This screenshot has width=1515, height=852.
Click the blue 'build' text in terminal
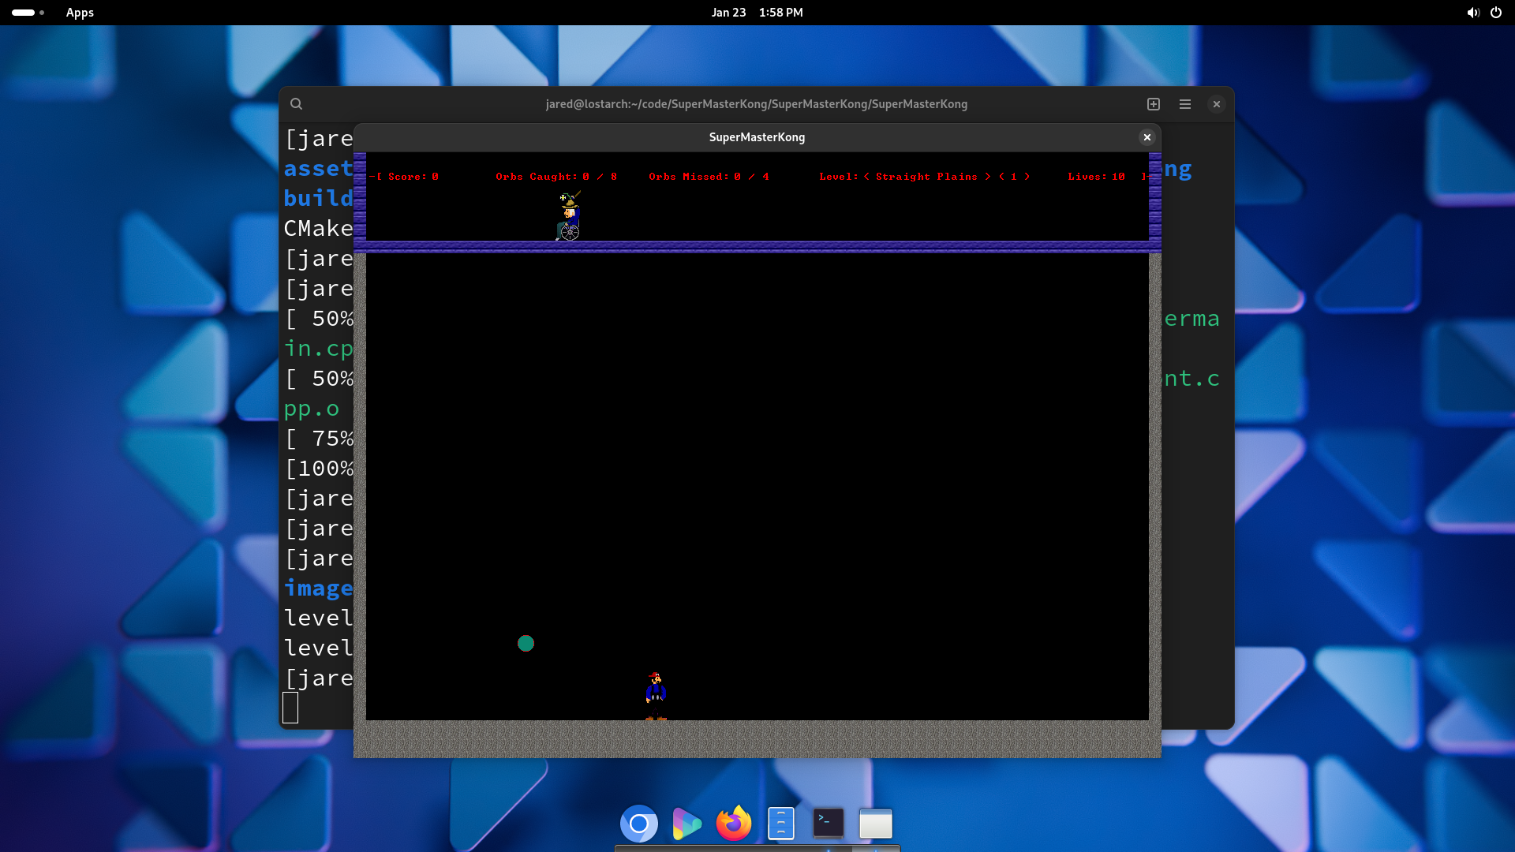pos(318,199)
